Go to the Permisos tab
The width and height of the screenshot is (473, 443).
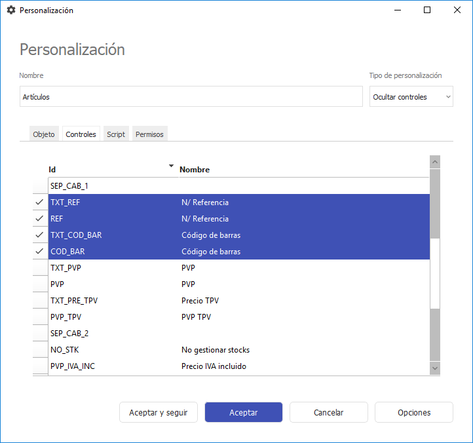pyautogui.click(x=149, y=134)
